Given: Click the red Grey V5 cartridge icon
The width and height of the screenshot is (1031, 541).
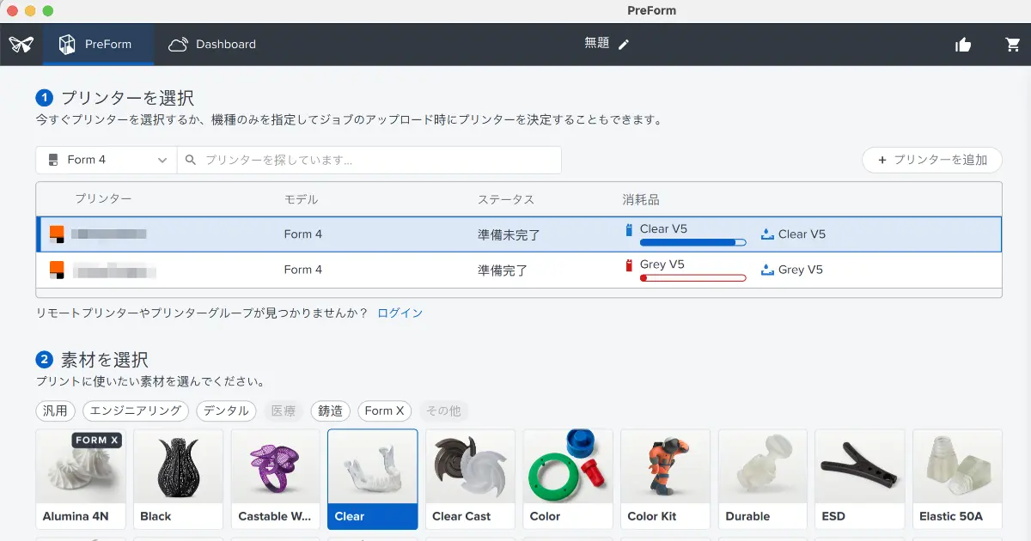Looking at the screenshot, I should (630, 265).
